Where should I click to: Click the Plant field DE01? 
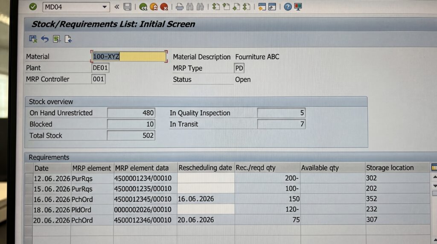(x=100, y=68)
